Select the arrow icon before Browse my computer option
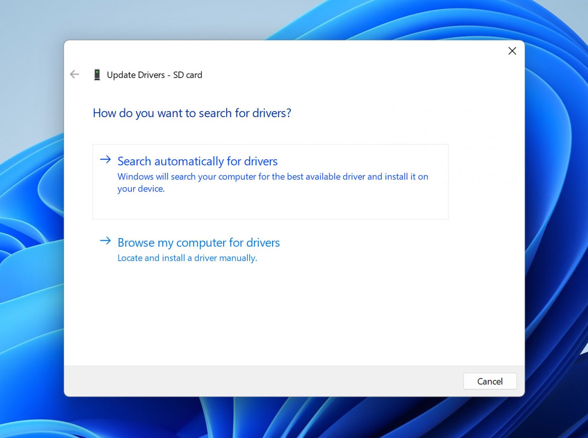Viewport: 588px width, 438px height. click(x=105, y=241)
